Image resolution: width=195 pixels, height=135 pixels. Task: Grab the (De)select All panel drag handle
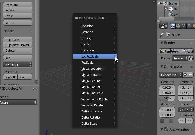tap(35, 89)
